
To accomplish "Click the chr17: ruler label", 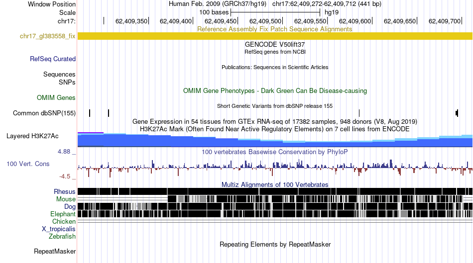I will point(66,21).
